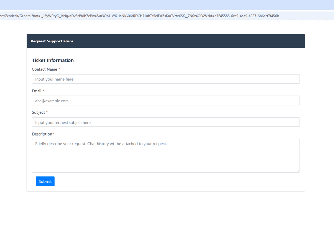Viewport: 334px width, 251px height.
Task: Click the Email field label
Action: point(37,91)
